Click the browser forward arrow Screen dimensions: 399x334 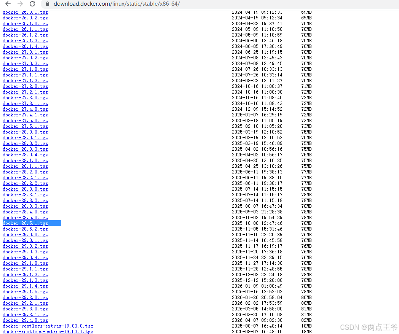tap(20, 4)
